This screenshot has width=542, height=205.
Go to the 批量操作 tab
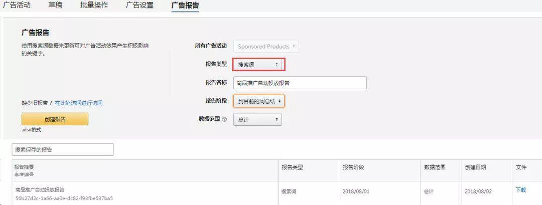pyautogui.click(x=94, y=5)
